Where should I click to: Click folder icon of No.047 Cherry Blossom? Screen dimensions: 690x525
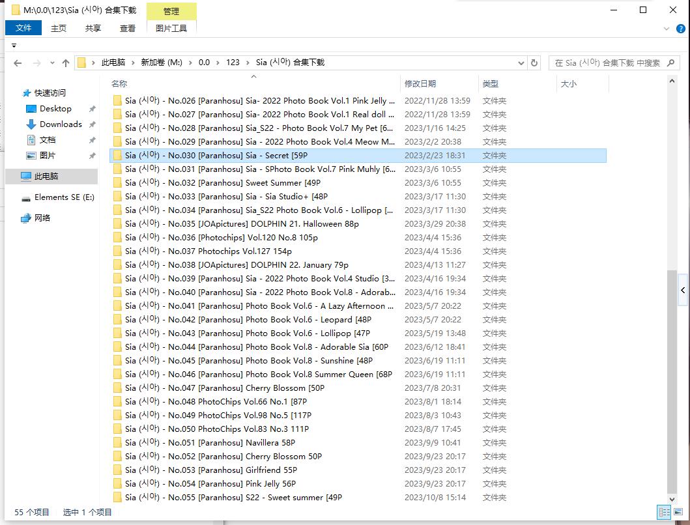click(x=117, y=388)
